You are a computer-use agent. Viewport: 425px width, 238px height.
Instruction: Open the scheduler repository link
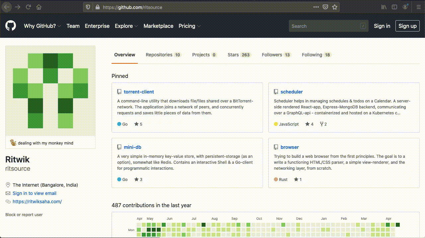tap(292, 92)
